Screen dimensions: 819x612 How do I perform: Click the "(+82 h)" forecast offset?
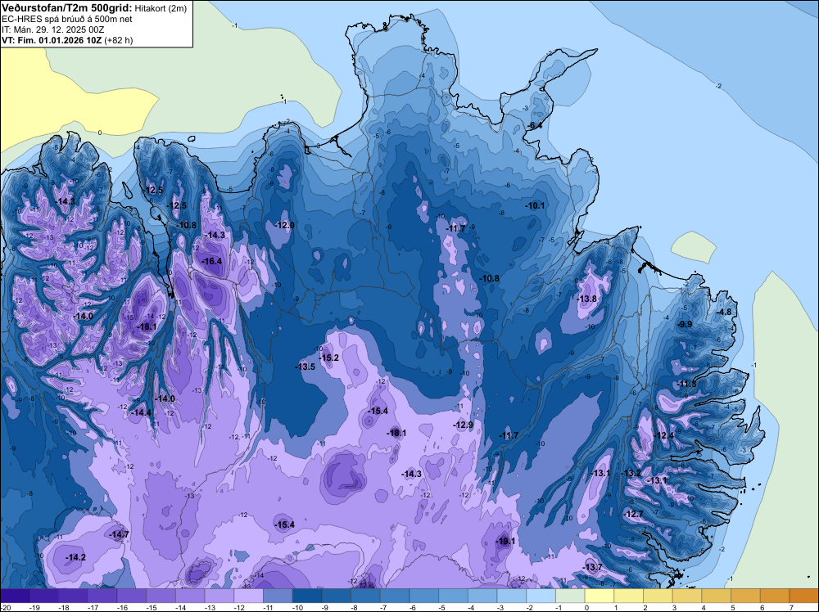119,40
